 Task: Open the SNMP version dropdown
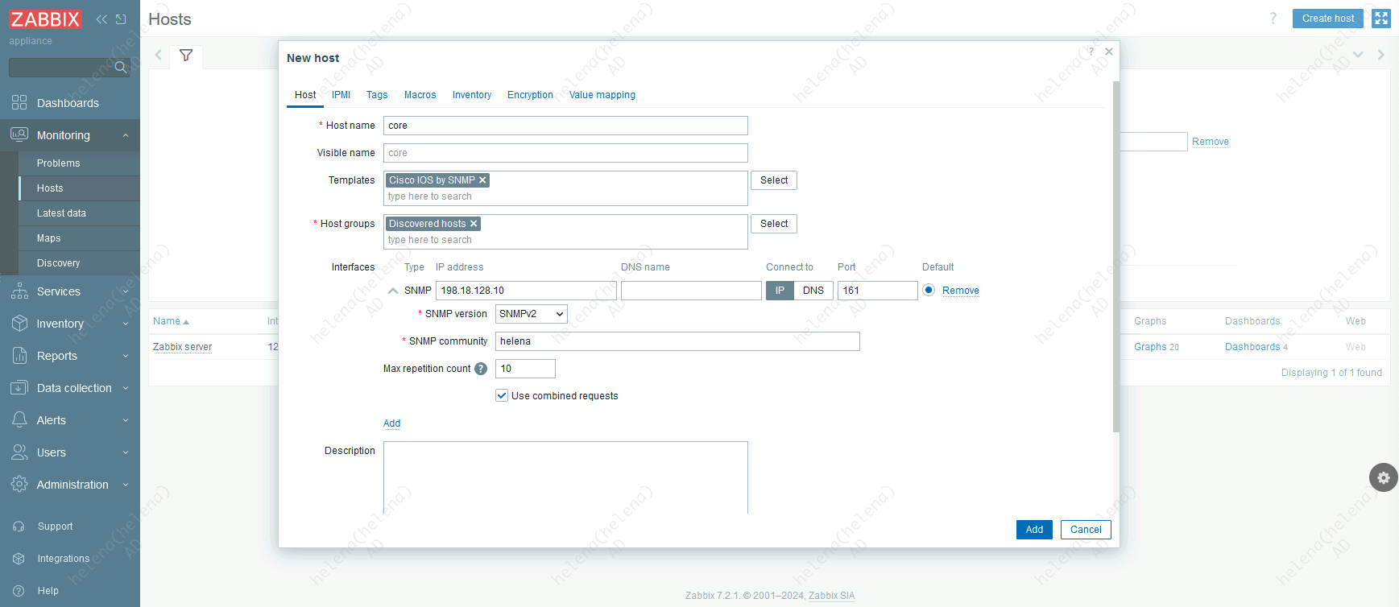point(531,314)
